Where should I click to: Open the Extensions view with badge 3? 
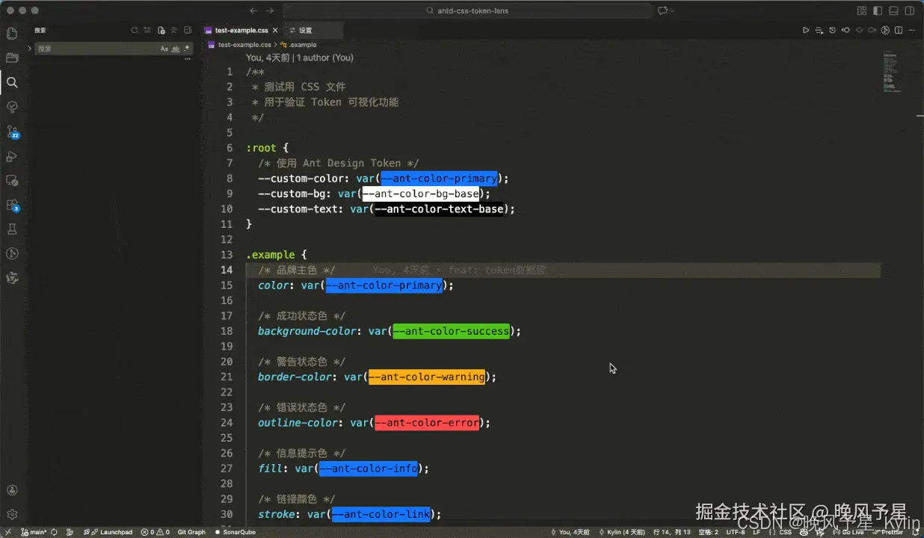point(11,205)
